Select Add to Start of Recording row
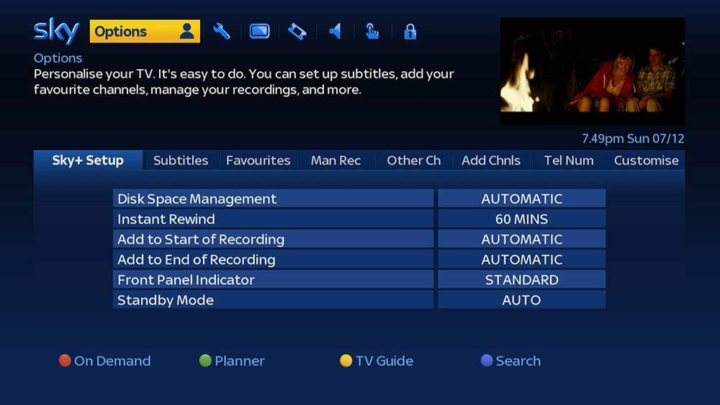 click(273, 239)
